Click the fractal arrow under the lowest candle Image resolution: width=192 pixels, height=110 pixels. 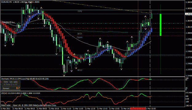pos(64,75)
